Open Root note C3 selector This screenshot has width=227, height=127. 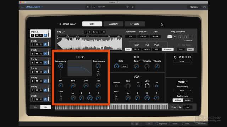[188, 107]
